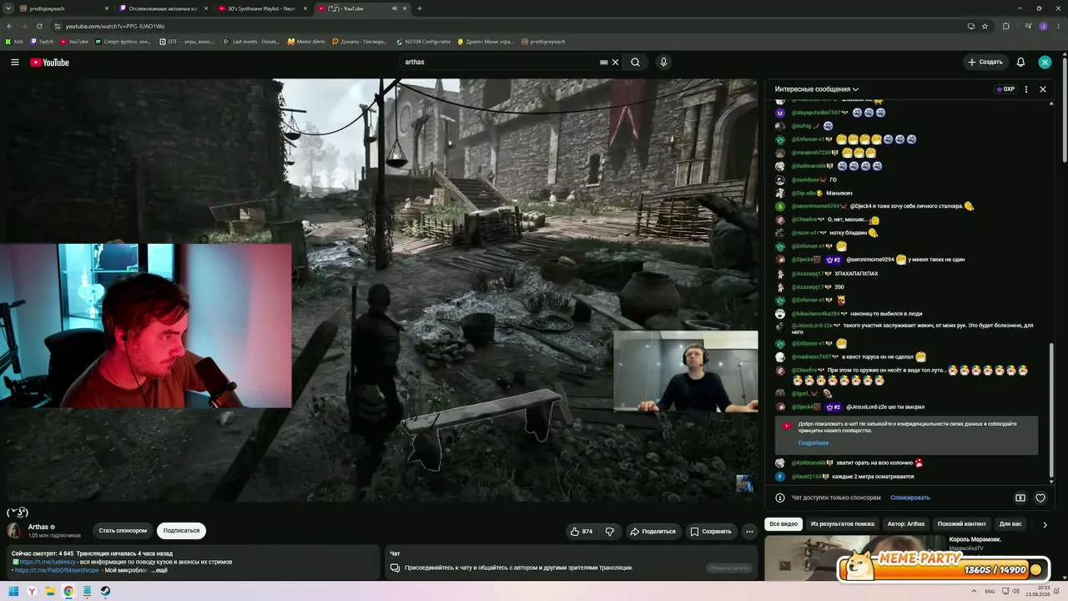Viewport: 1068px width, 601px height.
Task: Show more filter chips with right arrow
Action: click(x=1045, y=524)
